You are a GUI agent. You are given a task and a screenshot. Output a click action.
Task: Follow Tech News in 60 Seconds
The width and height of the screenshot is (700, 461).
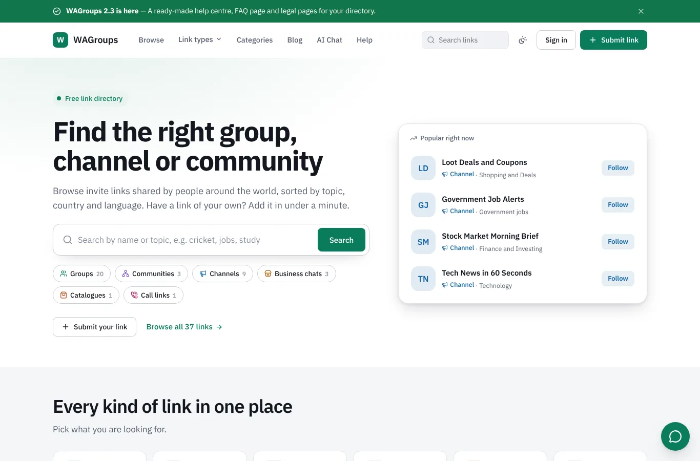pos(618,279)
